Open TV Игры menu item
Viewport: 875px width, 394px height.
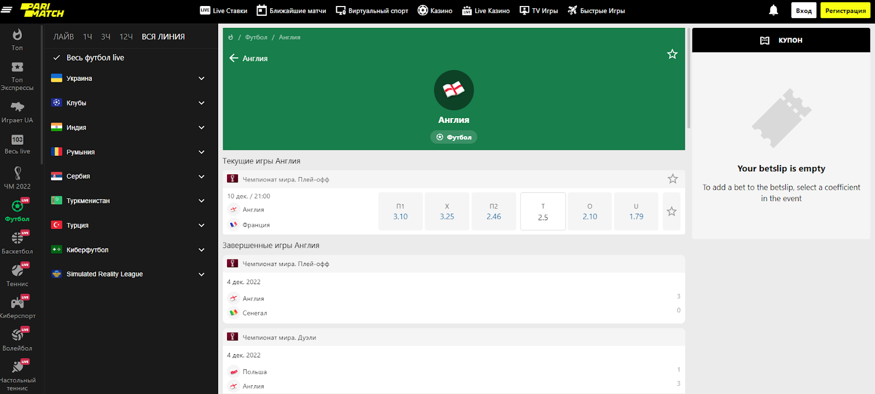coord(539,10)
